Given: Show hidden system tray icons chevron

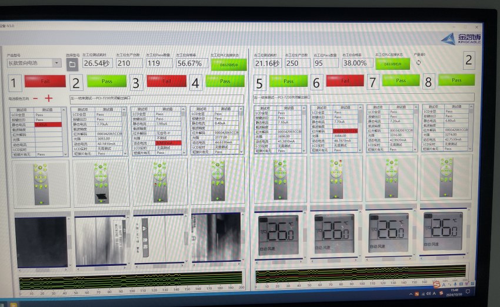Looking at the screenshot, I should (x=411, y=294).
